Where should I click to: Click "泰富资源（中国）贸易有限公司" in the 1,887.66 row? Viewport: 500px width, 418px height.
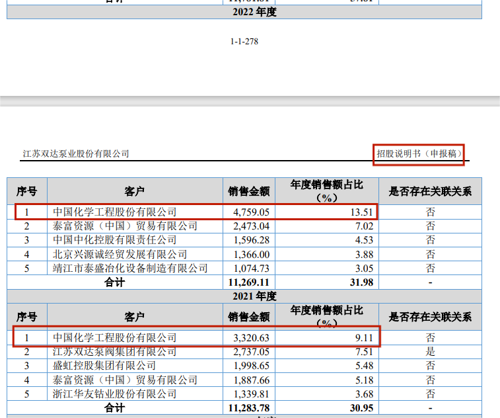click(125, 380)
